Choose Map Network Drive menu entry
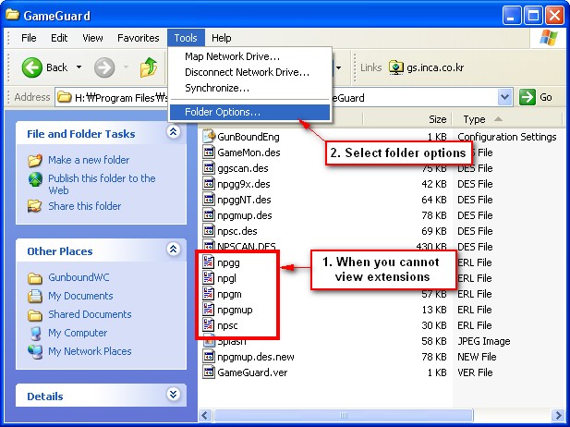 coord(249,56)
